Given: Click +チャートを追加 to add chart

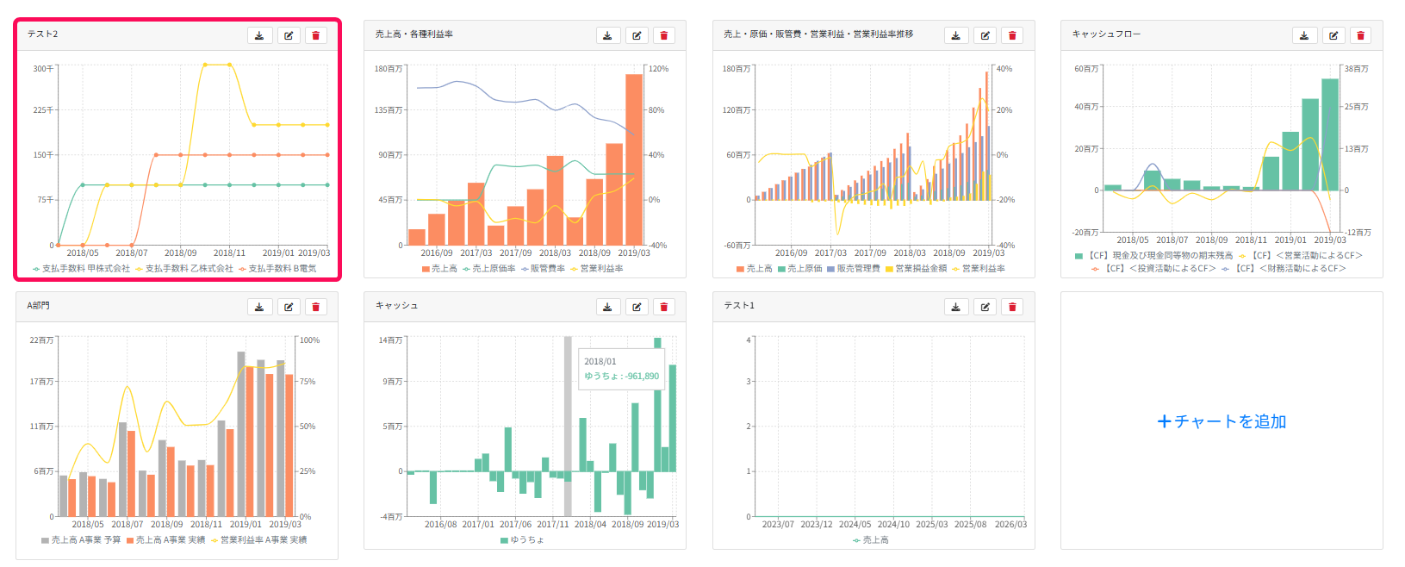Looking at the screenshot, I should coord(1222,421).
